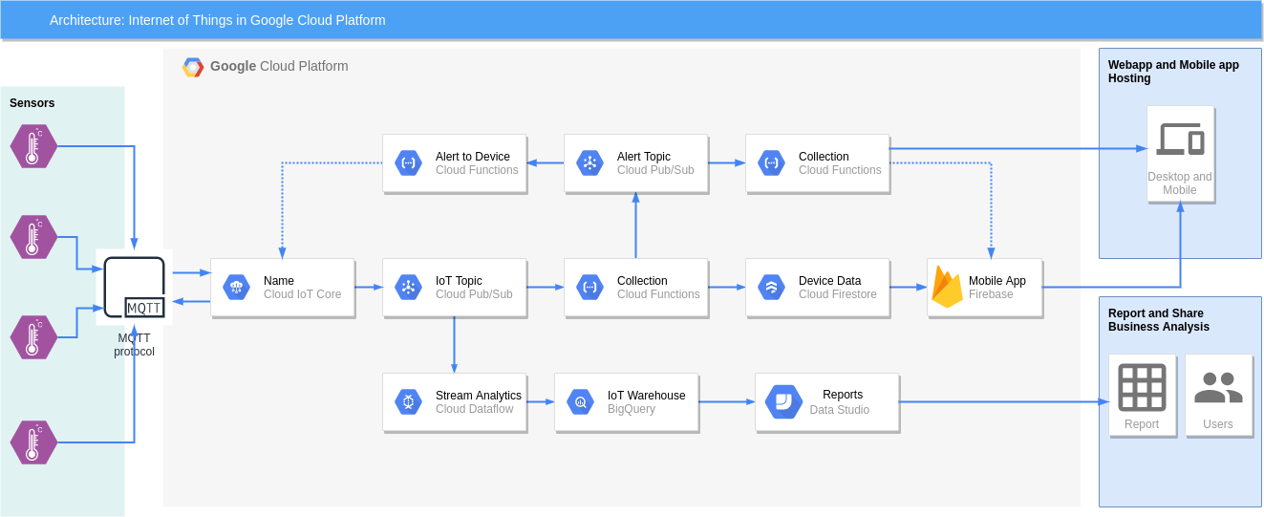Click the 'Name' label in IoT Core box
Image resolution: width=1264 pixels, height=517 pixels.
[279, 281]
